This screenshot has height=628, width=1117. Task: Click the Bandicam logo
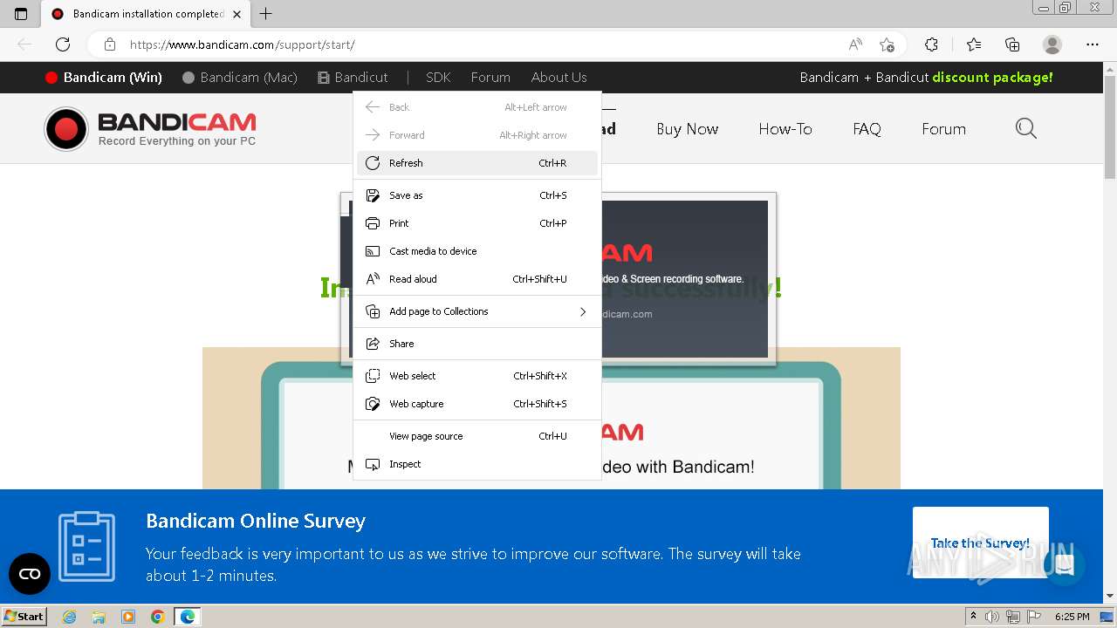(150, 129)
